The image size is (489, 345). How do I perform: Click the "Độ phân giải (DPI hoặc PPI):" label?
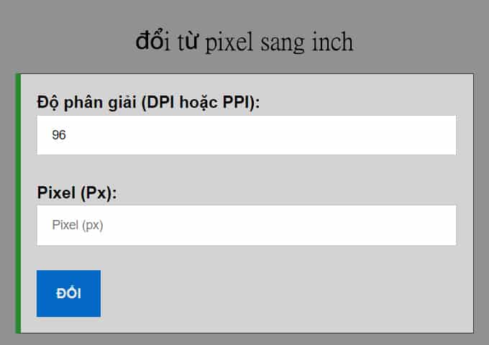coord(148,103)
